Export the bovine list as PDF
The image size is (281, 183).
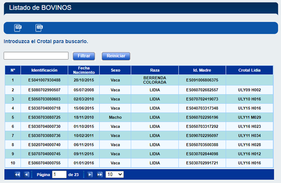pos(18,28)
